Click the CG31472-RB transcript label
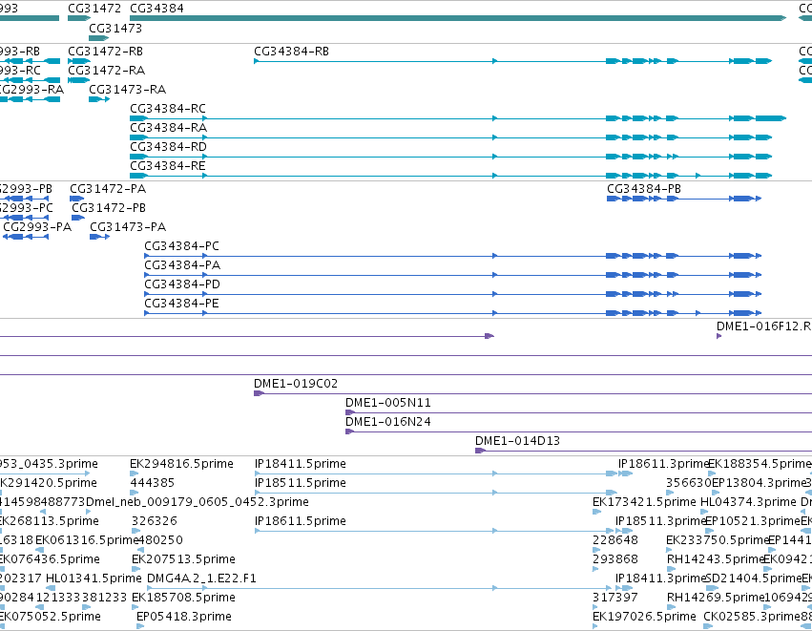The width and height of the screenshot is (812, 631). point(105,52)
